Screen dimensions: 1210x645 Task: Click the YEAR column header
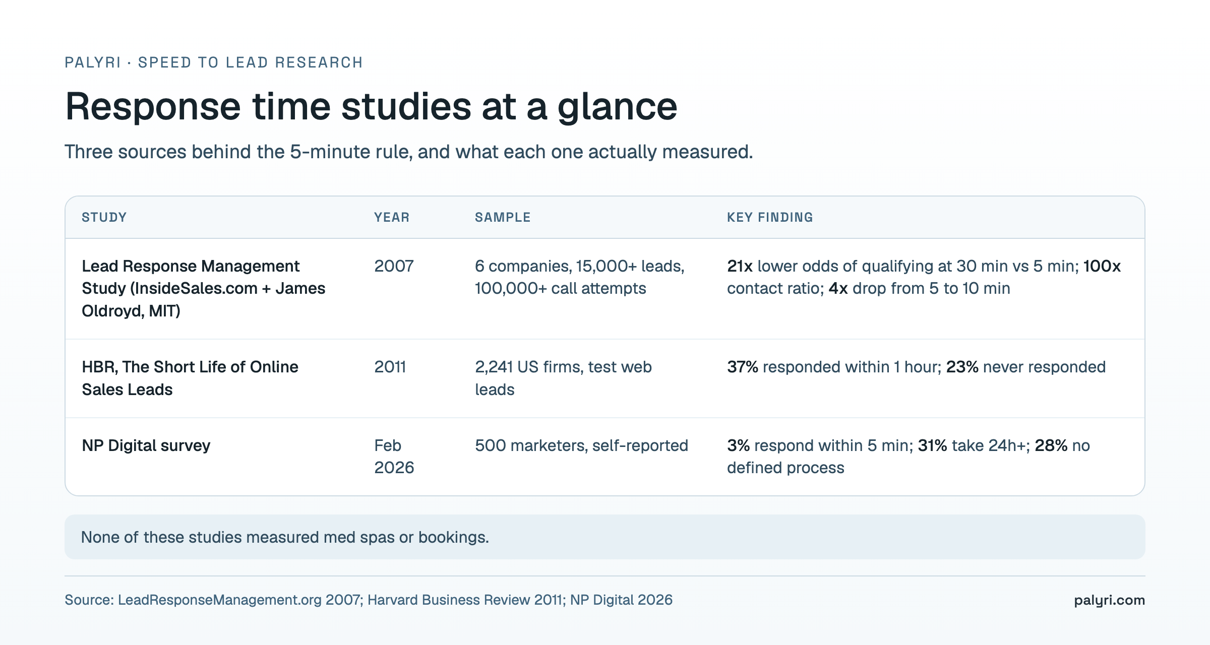pos(392,217)
